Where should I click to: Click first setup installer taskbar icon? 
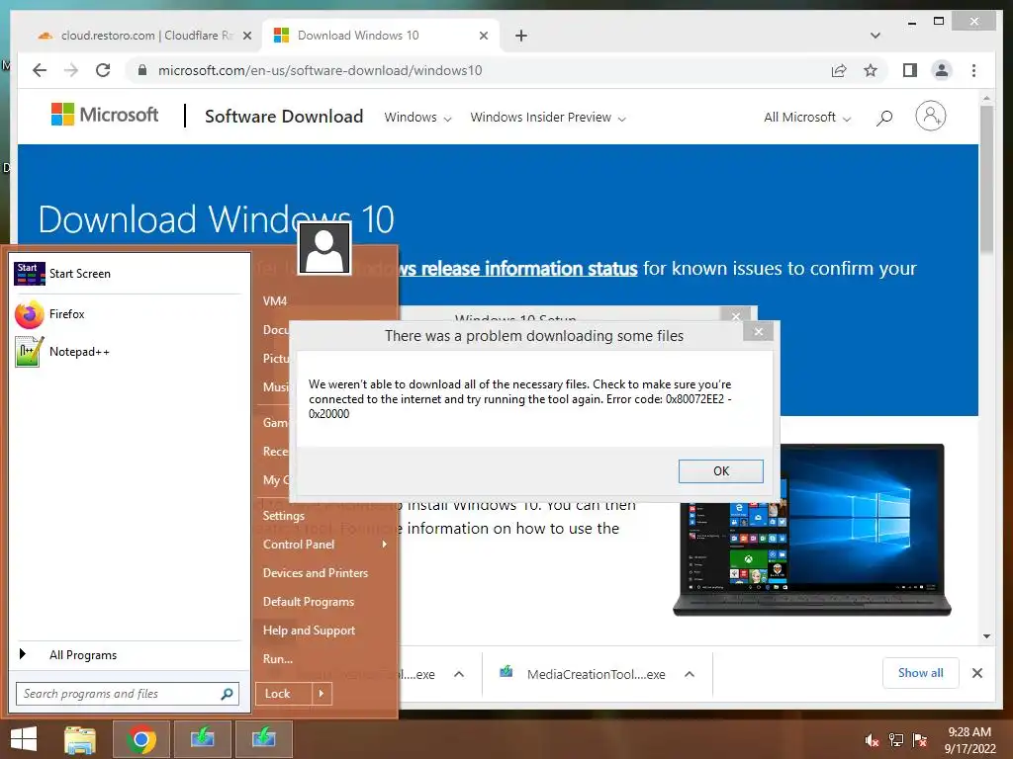(x=202, y=739)
